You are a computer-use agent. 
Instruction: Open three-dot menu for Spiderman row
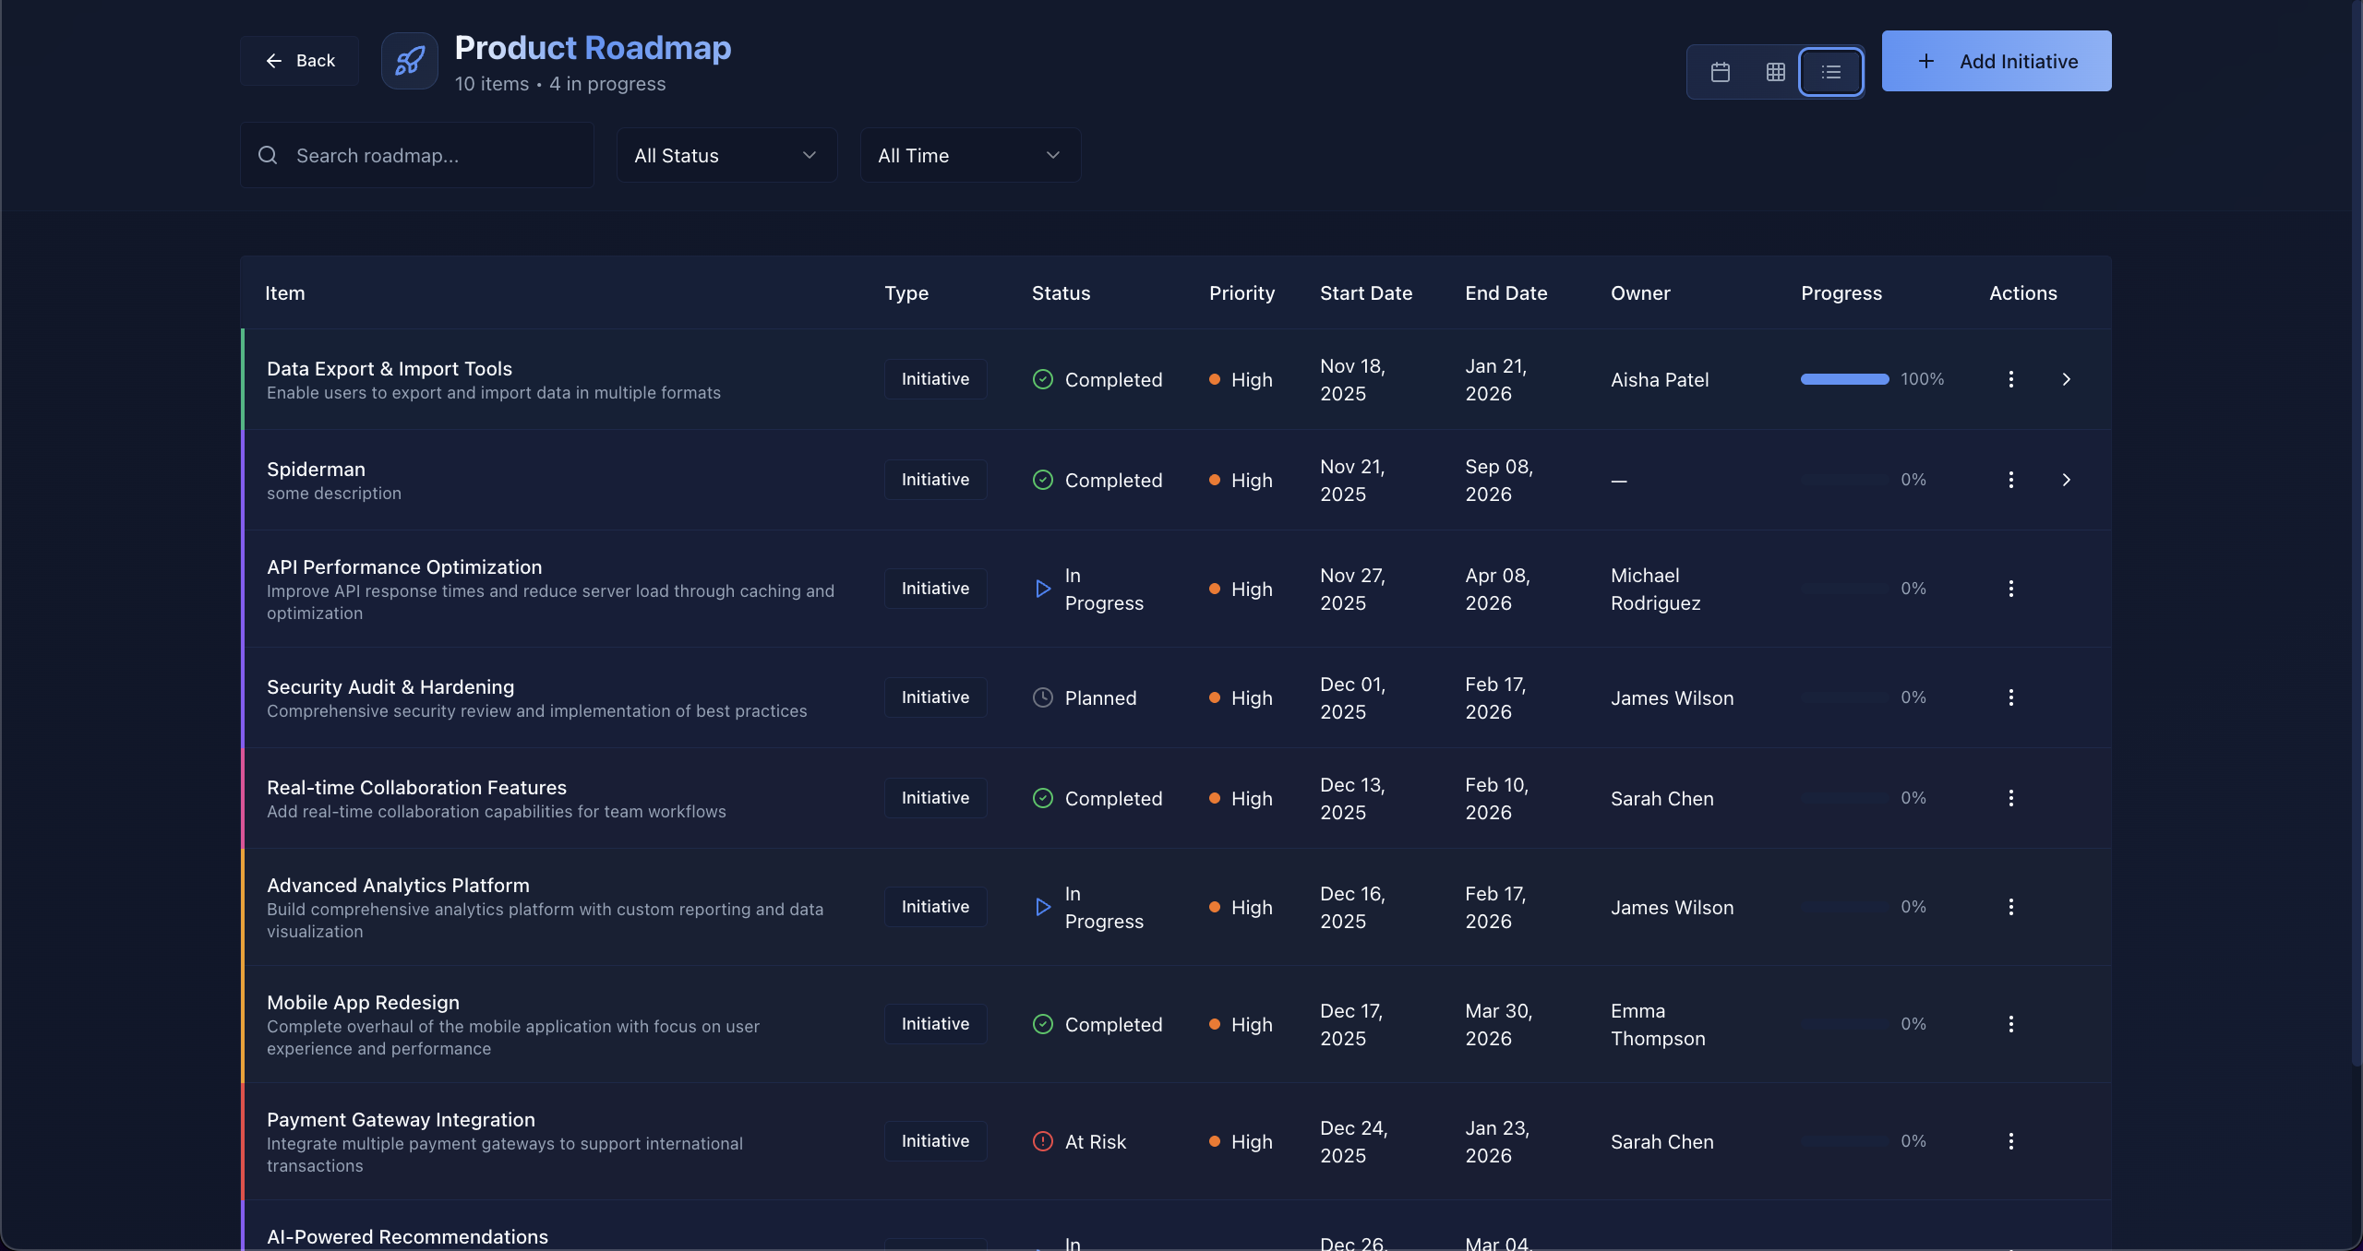pyautogui.click(x=2010, y=480)
